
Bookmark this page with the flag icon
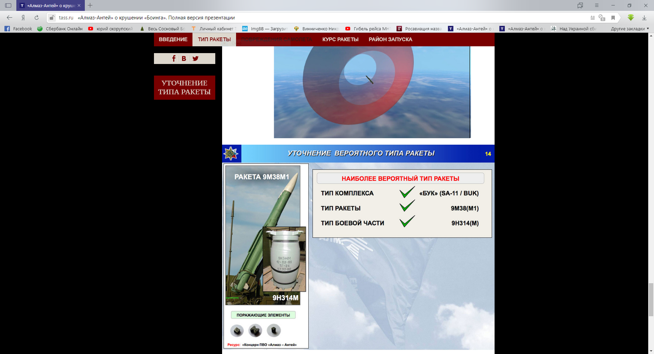pyautogui.click(x=613, y=18)
